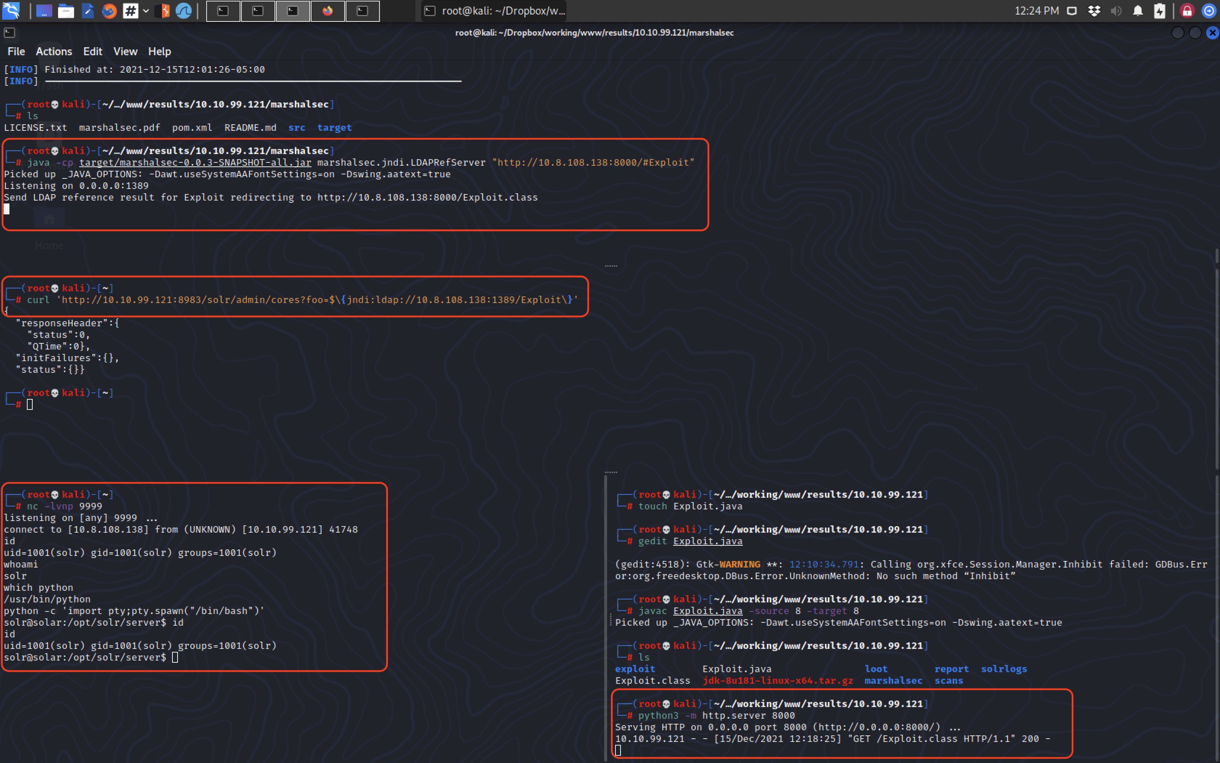Switch to the fifth workspace
Screen dimensions: 1220x763
pos(362,11)
